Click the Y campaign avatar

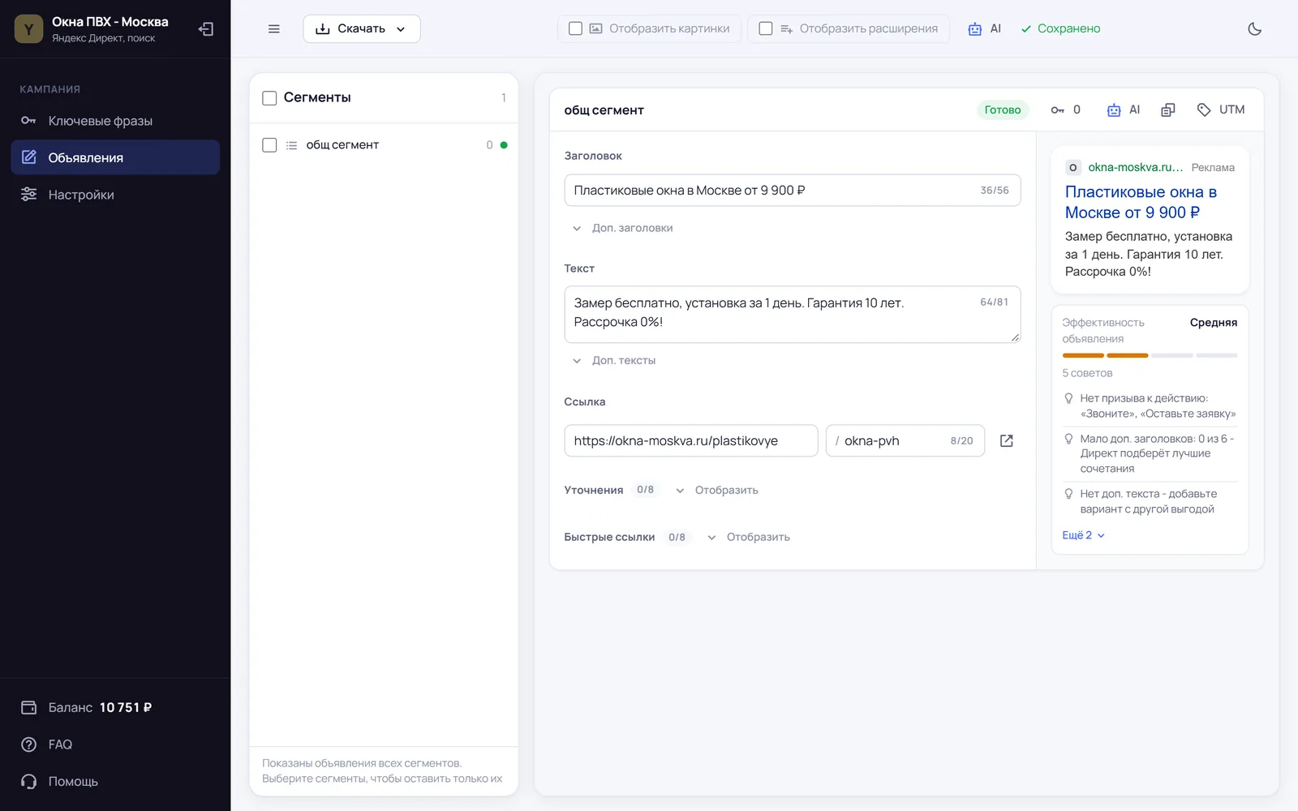point(28,29)
